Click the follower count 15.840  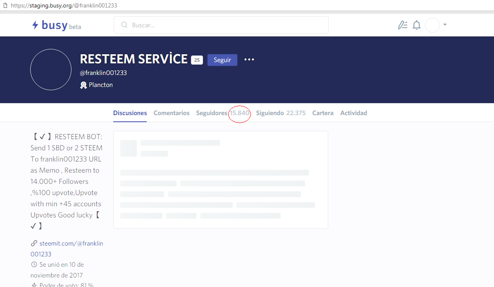coord(239,113)
